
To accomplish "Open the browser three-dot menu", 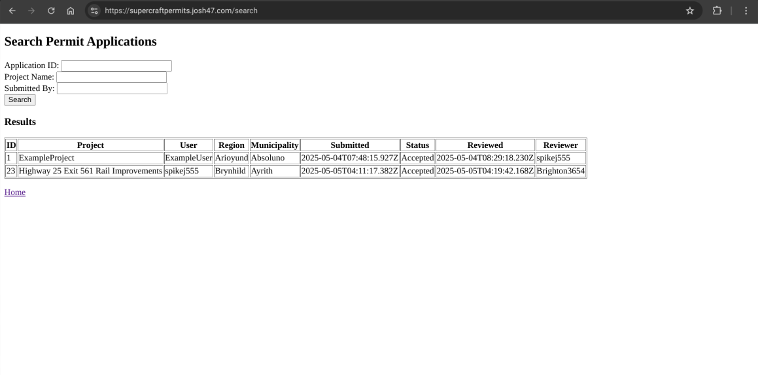I will pyautogui.click(x=746, y=10).
